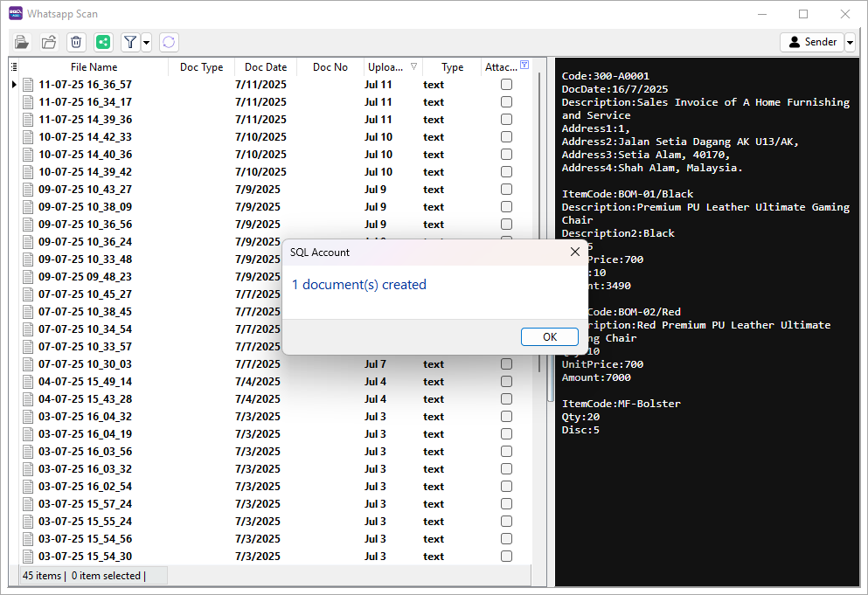The width and height of the screenshot is (868, 595).
Task: Click the funnel filter icon
Action: point(129,42)
